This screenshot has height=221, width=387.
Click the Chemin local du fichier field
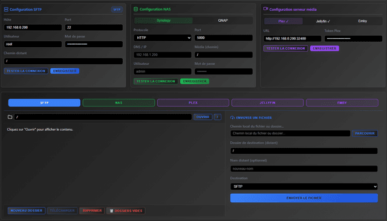290,133
